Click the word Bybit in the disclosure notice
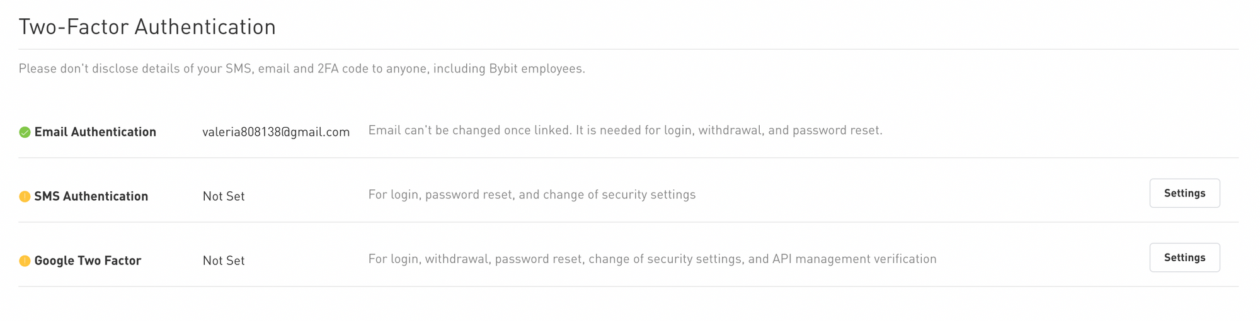Screen dimensions: 1260x321 (503, 69)
